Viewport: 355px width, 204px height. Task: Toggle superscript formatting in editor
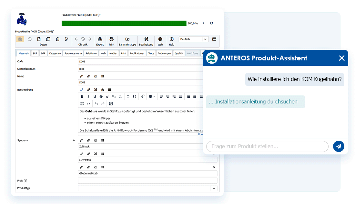[107, 96]
